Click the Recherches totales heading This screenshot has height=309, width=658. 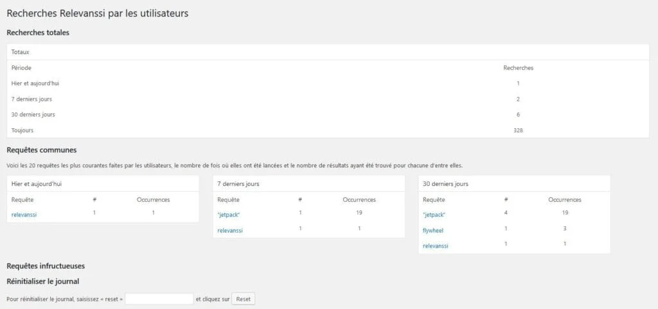point(38,33)
